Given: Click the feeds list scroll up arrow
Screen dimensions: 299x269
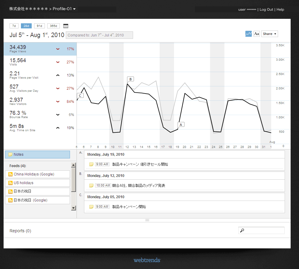Looking at the screenshot, I should (x=74, y=165).
